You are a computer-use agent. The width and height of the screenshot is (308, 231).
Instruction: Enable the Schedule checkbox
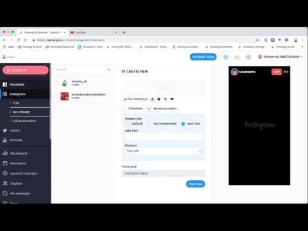coord(124,108)
